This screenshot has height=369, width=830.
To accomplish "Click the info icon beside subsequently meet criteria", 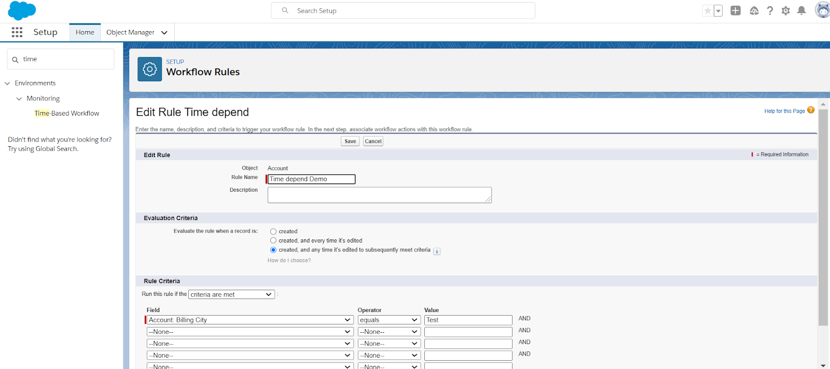I will 437,251.
